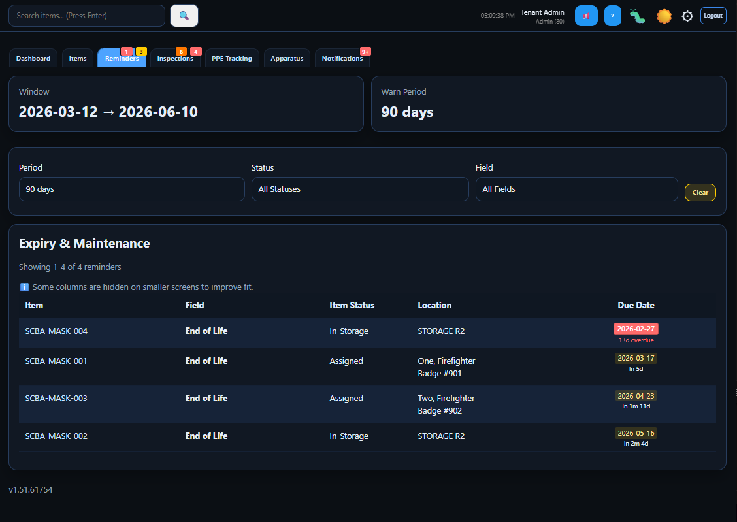Switch to the Dashboard tab
737x522 pixels.
33,58
